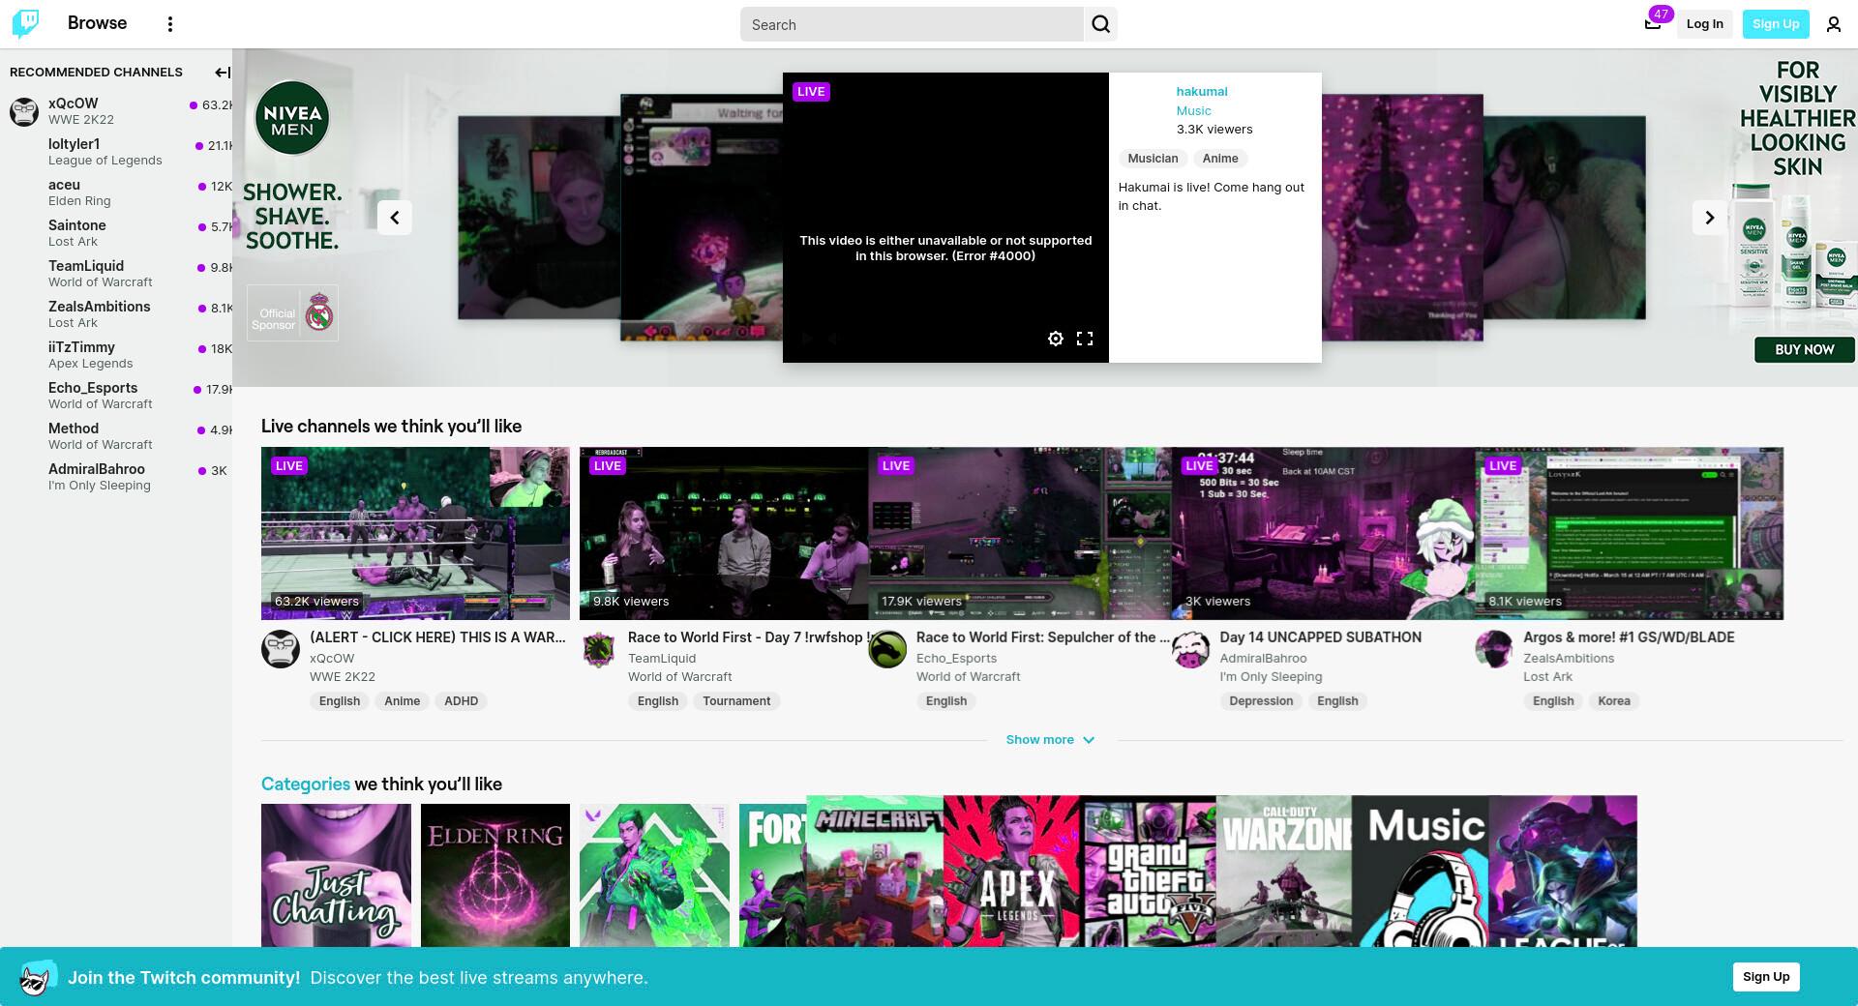
Task: Open the Grand Theft Auto V category cover
Action: (x=1148, y=872)
